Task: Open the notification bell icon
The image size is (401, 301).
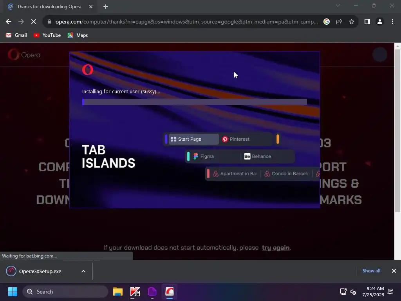Action: (390, 292)
